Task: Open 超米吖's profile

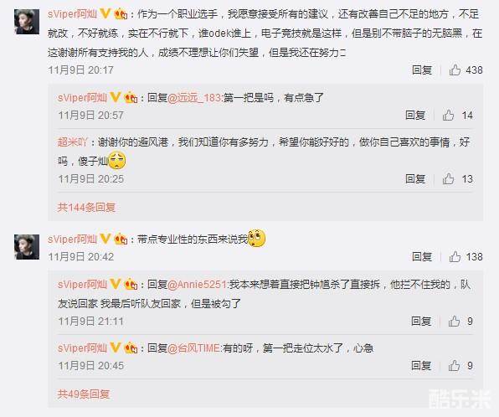Action: click(x=72, y=142)
